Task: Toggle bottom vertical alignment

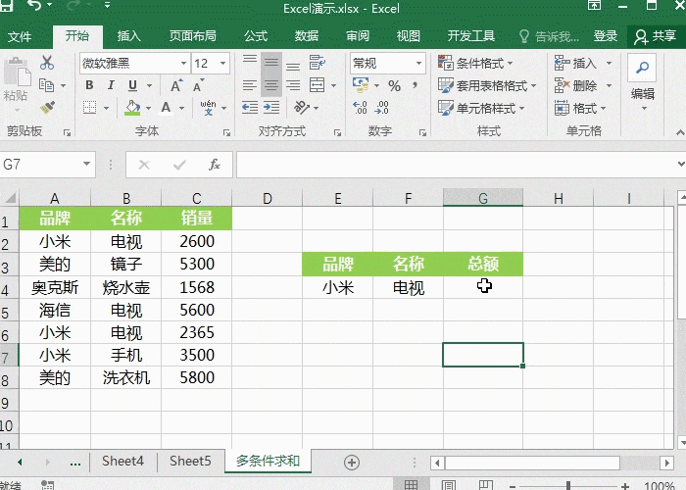Action: click(293, 66)
